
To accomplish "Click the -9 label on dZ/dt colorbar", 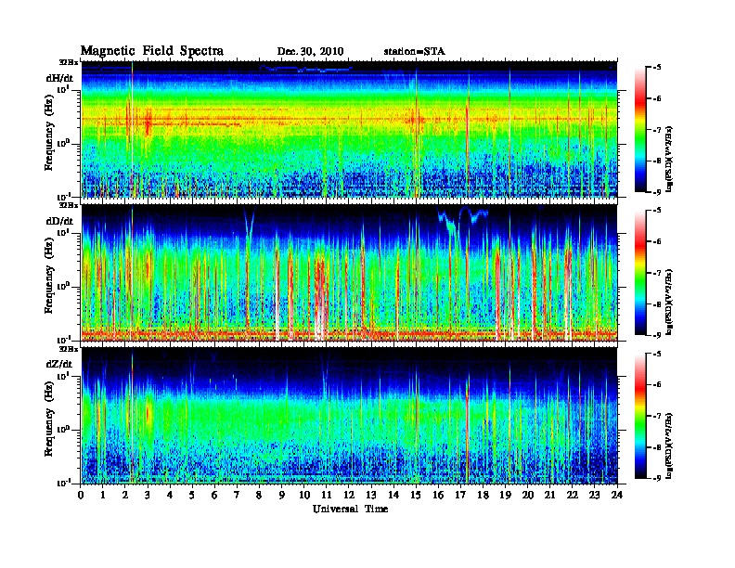I will click(x=657, y=478).
